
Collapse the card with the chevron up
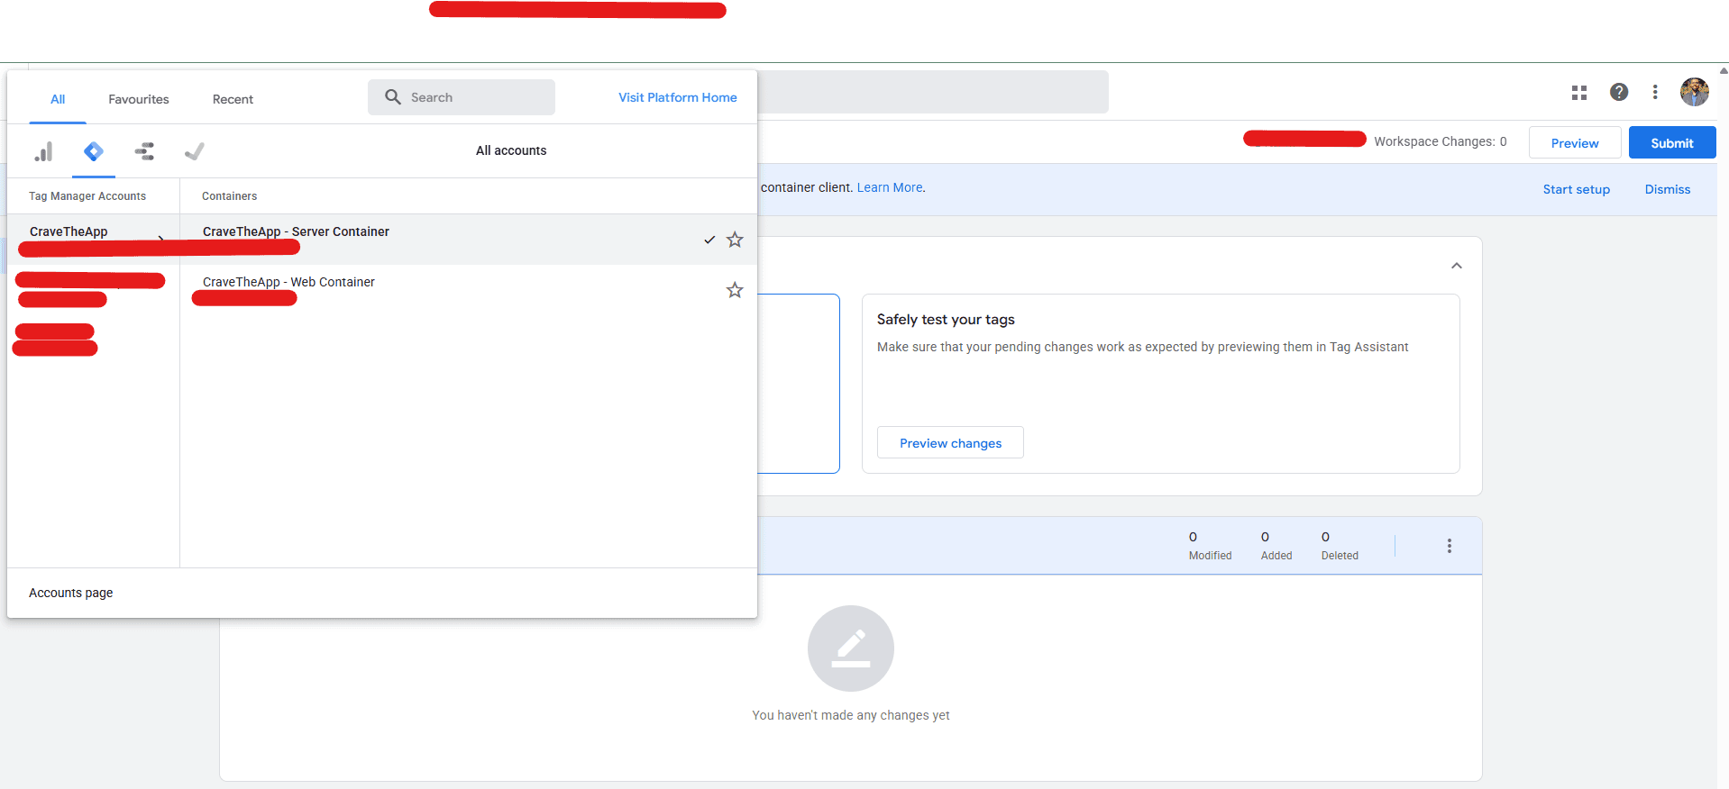[x=1457, y=266]
